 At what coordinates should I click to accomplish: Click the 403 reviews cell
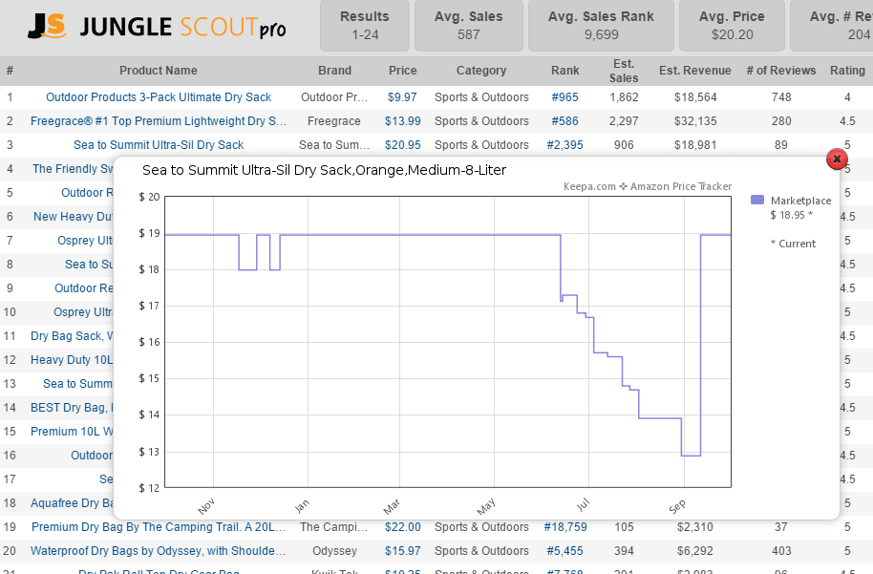(x=781, y=551)
